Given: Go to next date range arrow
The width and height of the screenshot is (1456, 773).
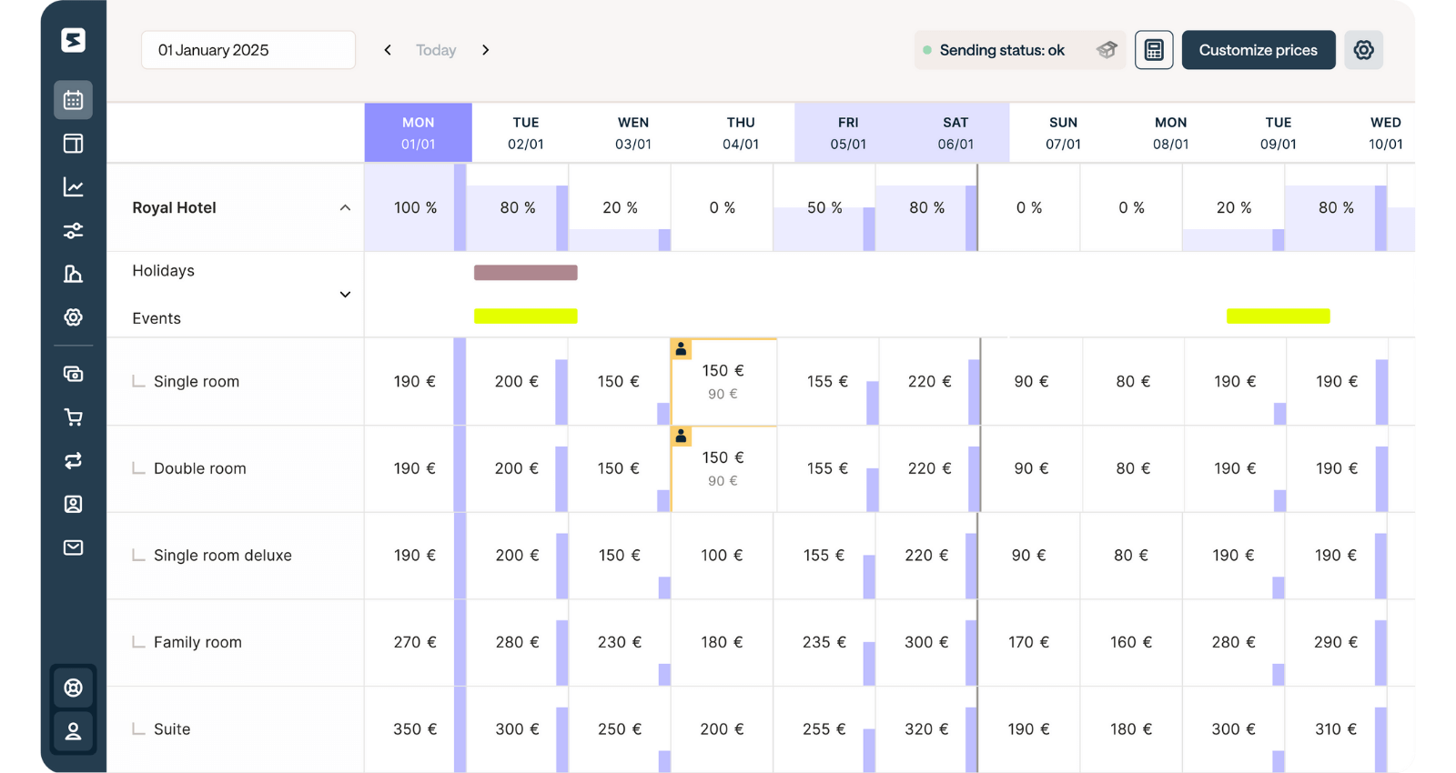Looking at the screenshot, I should (486, 50).
